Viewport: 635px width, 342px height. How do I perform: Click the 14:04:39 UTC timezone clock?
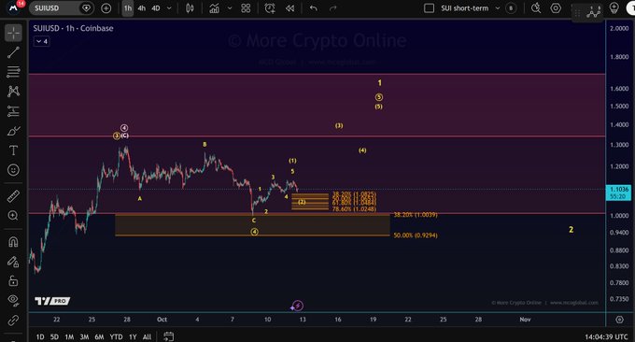click(x=606, y=336)
